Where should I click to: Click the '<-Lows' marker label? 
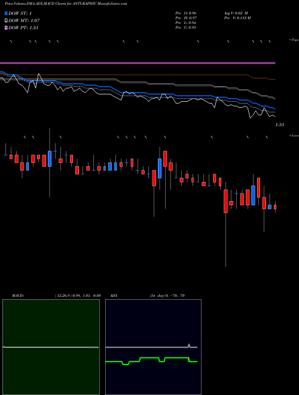294,135
